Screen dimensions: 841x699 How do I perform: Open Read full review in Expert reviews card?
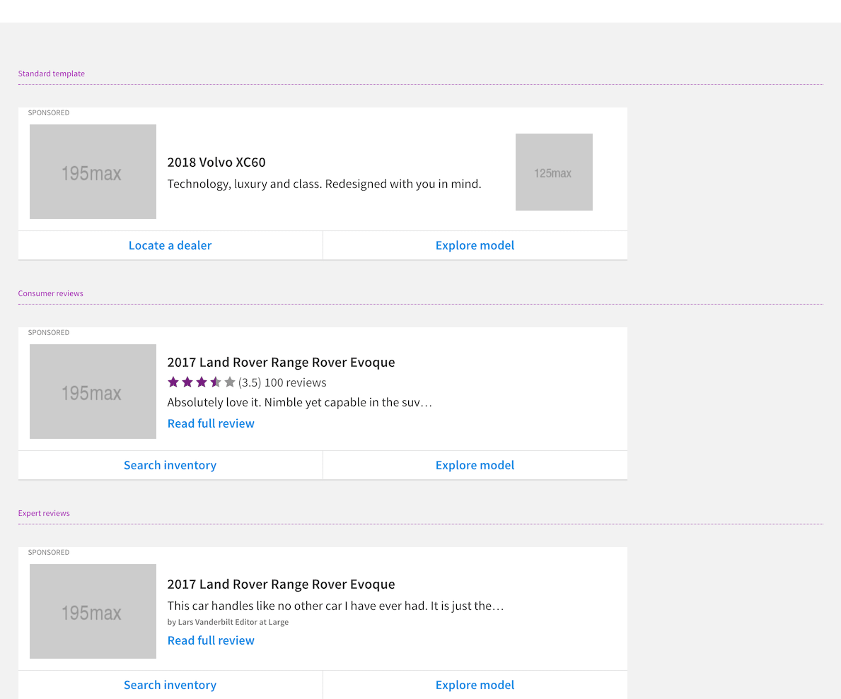211,640
